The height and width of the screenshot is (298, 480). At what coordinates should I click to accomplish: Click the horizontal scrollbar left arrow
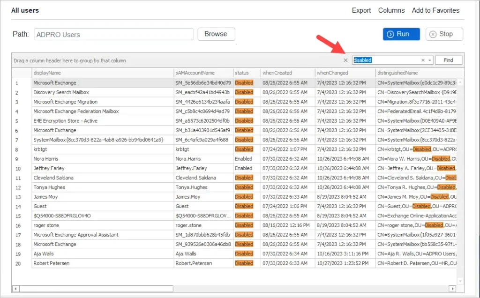tap(15, 289)
